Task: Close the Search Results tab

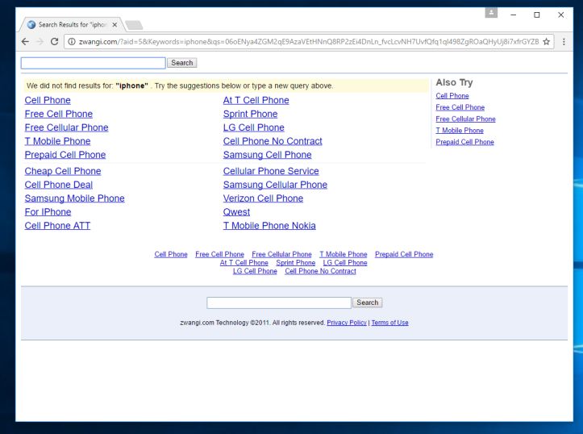Action: click(115, 24)
